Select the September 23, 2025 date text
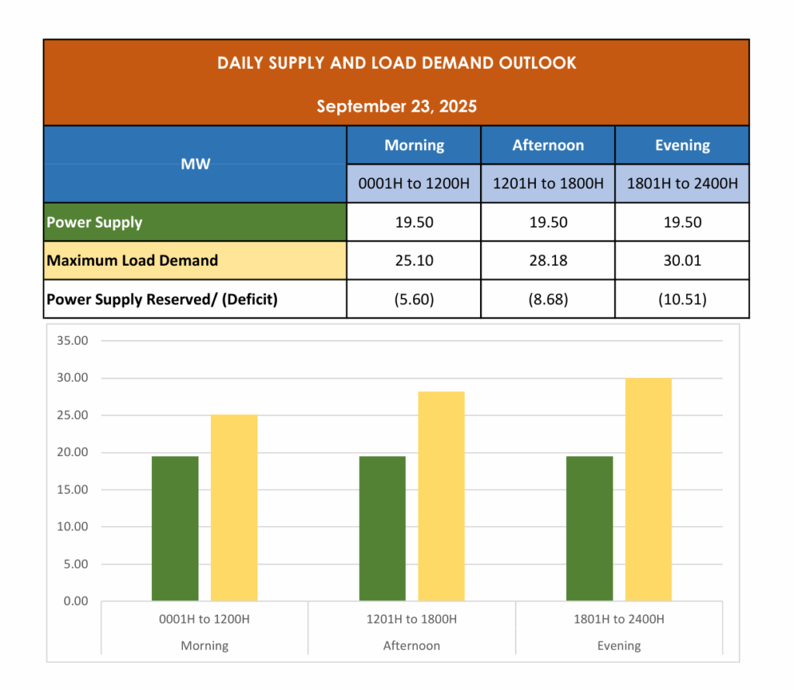 (396, 106)
